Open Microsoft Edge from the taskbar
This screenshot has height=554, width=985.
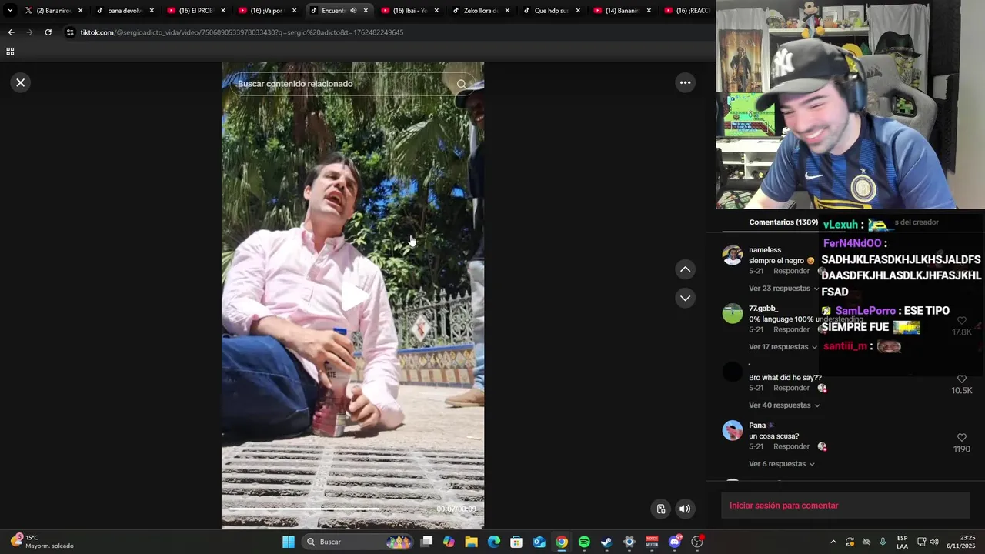(494, 542)
